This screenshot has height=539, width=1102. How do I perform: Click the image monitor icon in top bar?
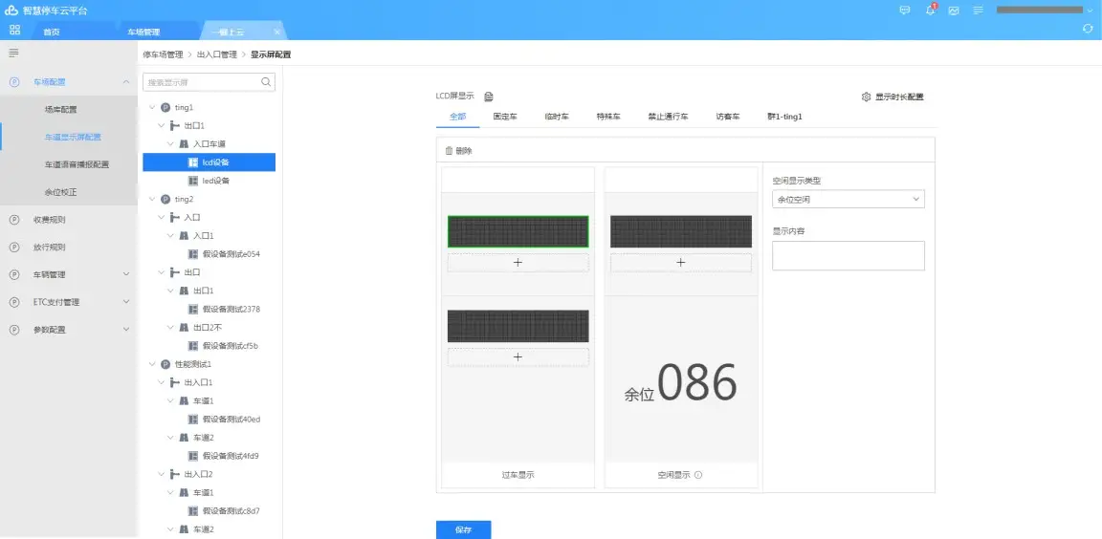click(x=954, y=11)
